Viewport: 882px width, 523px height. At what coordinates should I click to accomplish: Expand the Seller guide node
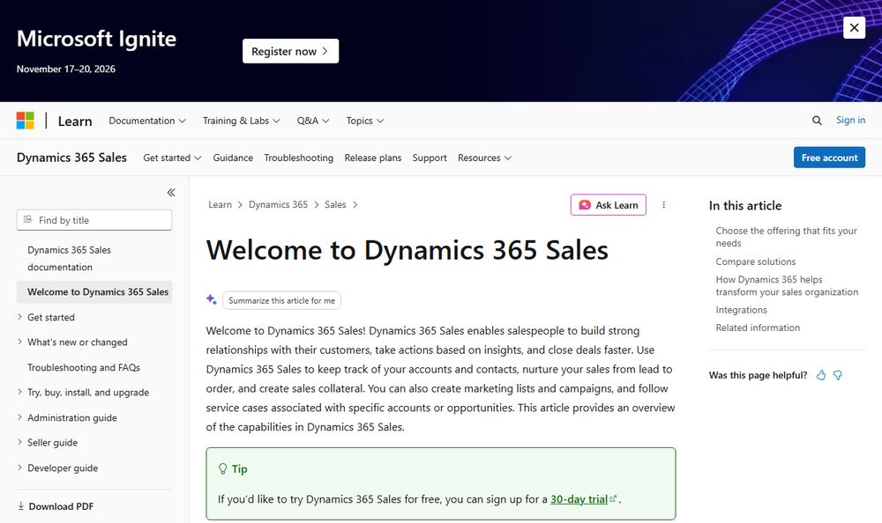[x=19, y=442]
